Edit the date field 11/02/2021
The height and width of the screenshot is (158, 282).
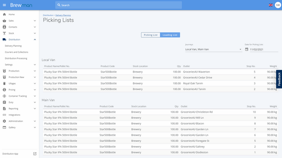coord(264,49)
